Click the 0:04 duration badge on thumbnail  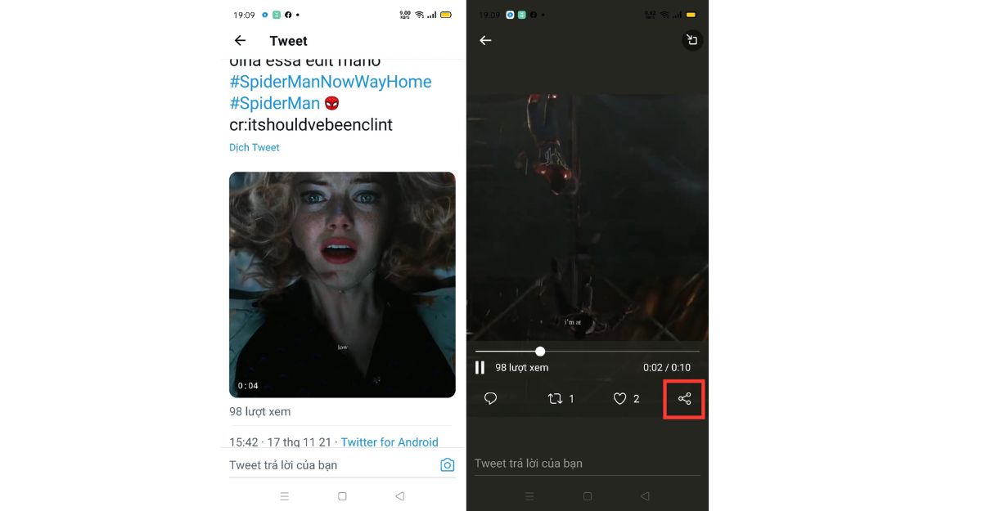[x=248, y=386]
